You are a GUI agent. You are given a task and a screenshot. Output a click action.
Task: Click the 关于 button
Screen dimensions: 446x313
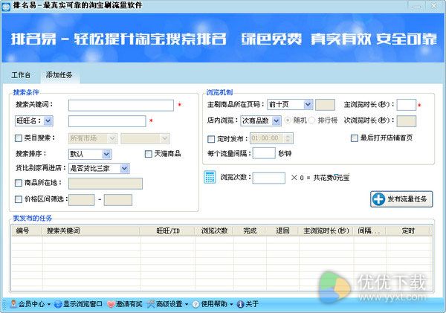[248, 304]
